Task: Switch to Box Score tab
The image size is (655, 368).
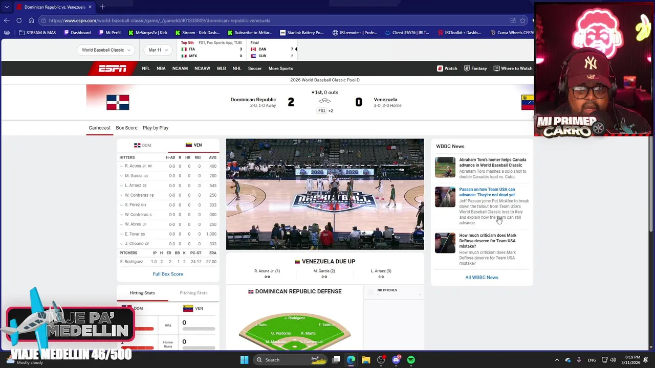Action: tap(126, 128)
